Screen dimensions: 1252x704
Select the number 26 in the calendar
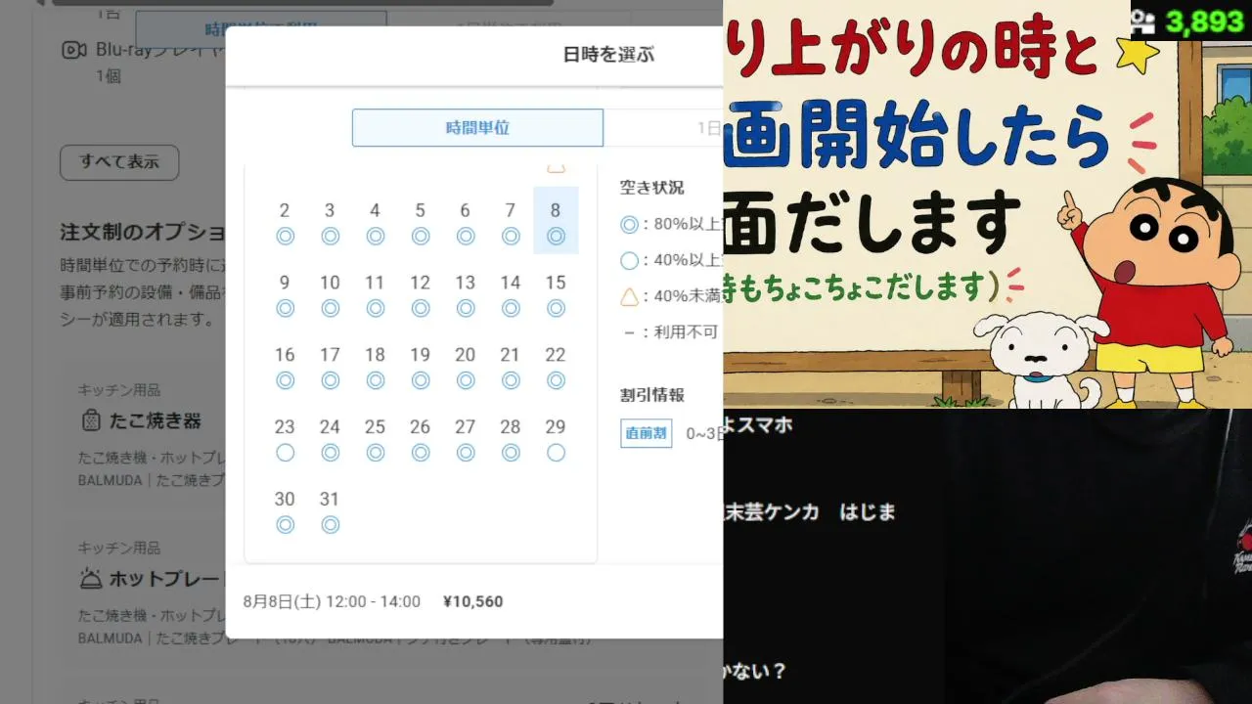tap(421, 427)
